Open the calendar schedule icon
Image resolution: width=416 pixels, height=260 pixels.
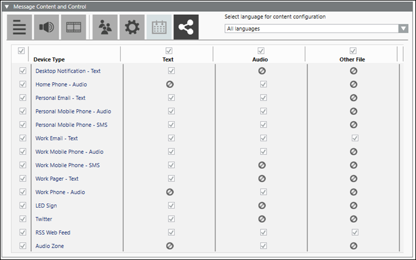[x=159, y=27]
